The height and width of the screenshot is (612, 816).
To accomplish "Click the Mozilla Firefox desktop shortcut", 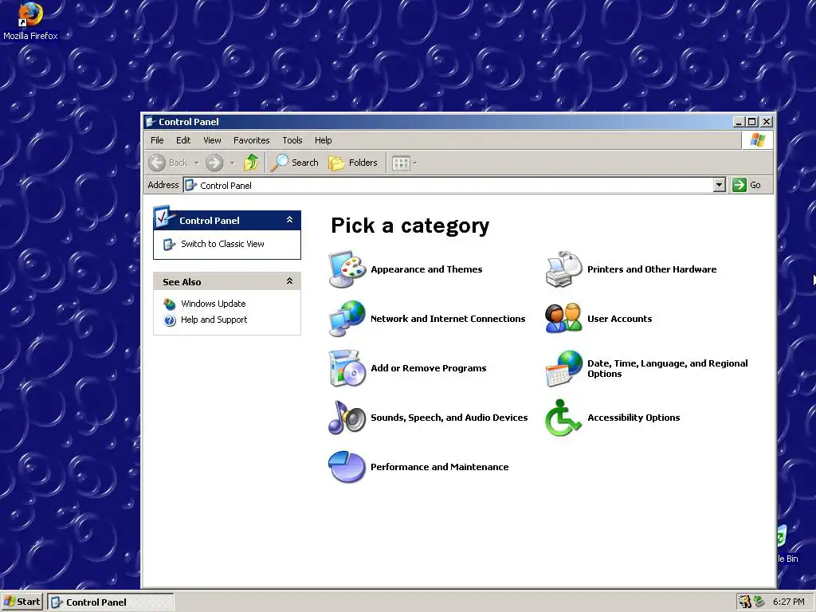I will tap(30, 22).
